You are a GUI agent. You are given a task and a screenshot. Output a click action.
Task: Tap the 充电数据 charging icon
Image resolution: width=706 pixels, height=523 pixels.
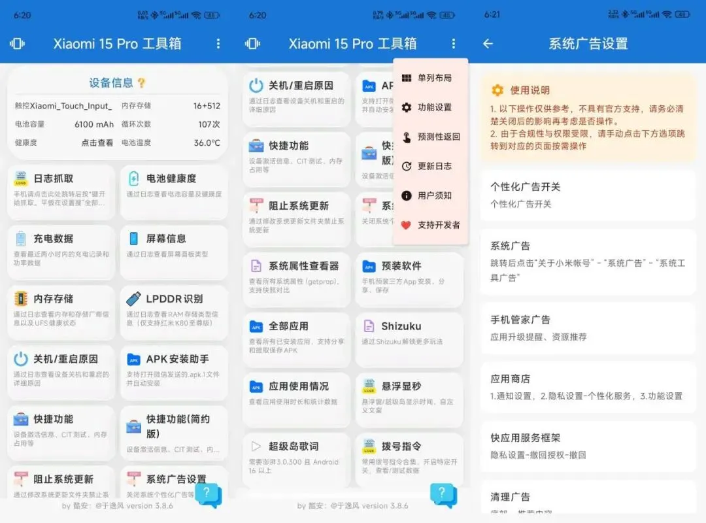(x=21, y=239)
